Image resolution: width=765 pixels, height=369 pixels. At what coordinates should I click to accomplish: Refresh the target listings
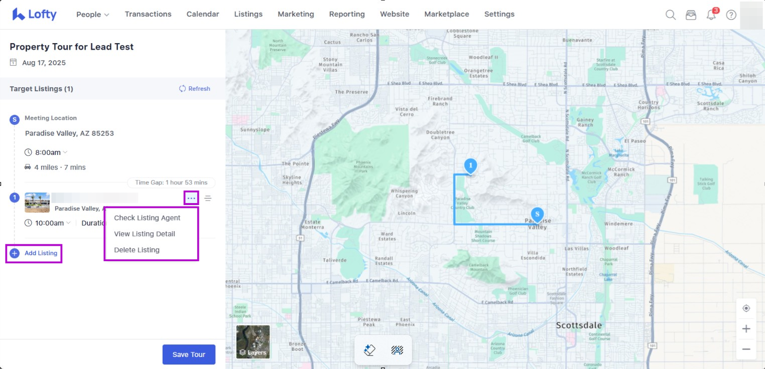[195, 89]
